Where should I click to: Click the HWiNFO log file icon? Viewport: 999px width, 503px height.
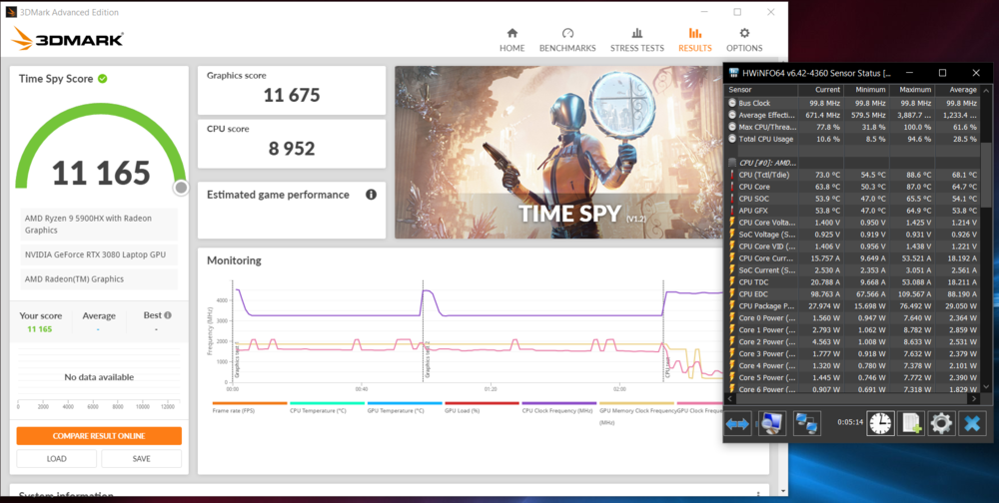click(910, 423)
